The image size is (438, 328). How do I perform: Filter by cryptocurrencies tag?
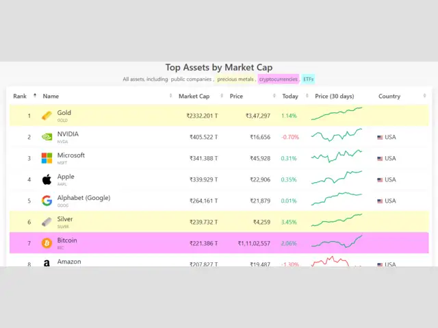click(278, 79)
